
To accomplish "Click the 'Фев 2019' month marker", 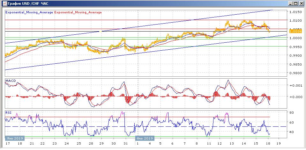I will 145,138.
